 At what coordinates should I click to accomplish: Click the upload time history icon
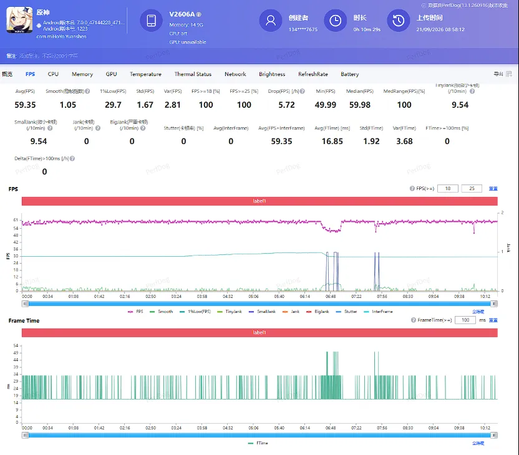coord(399,21)
